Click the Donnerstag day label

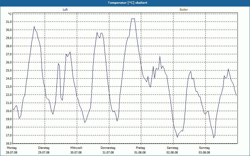click(108, 148)
